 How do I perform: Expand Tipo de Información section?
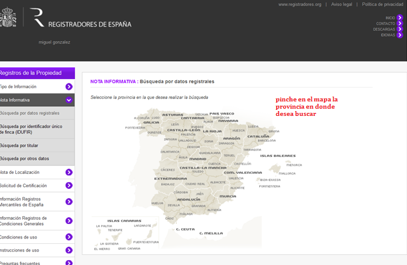69,86
